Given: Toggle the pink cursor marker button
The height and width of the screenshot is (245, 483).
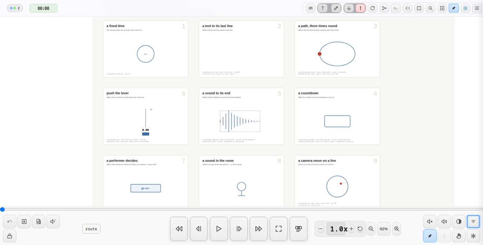Looking at the screenshot, I should tap(361, 8).
